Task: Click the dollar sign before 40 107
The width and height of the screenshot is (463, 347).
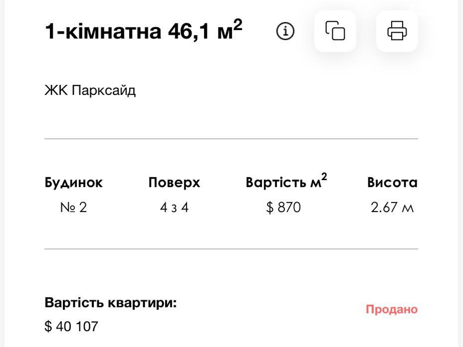Action: point(48,326)
